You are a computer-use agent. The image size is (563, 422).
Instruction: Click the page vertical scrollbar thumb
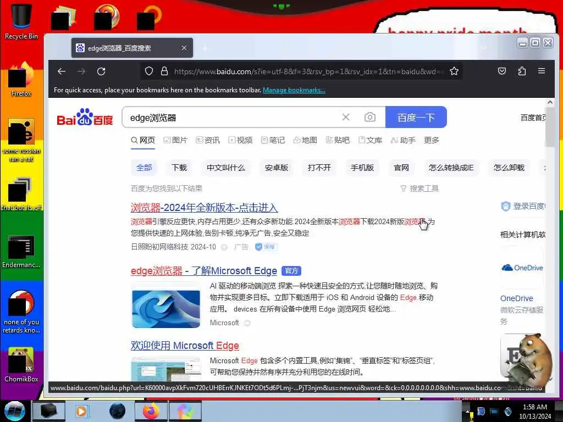pyautogui.click(x=550, y=127)
